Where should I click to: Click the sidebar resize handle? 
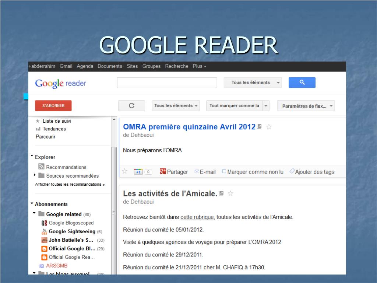click(114, 213)
